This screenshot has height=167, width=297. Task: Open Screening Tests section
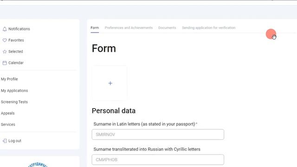tap(14, 102)
